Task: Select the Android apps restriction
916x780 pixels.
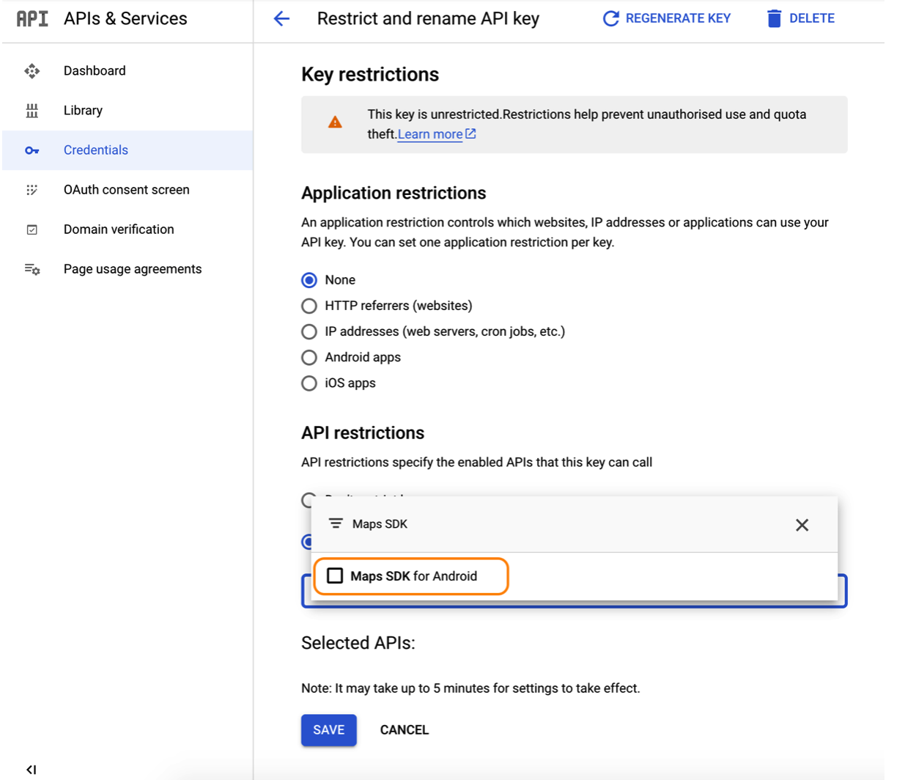Action: [309, 357]
